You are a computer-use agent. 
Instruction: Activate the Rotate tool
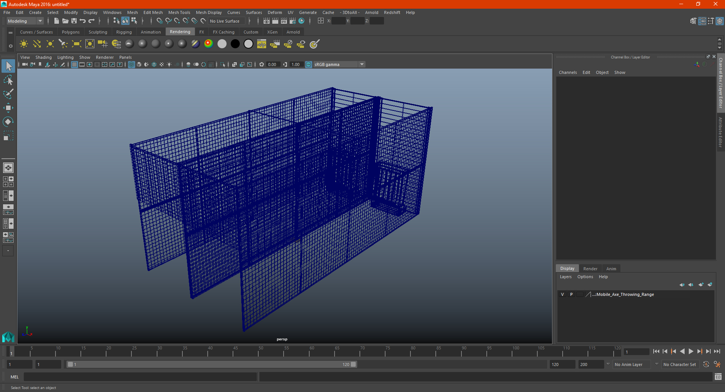[8, 122]
